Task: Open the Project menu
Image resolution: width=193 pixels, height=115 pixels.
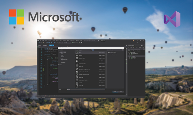Action: pos(50,41)
